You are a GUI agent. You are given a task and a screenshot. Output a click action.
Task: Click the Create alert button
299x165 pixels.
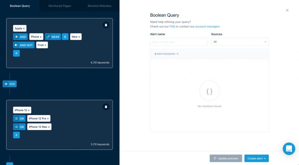click(x=256, y=158)
